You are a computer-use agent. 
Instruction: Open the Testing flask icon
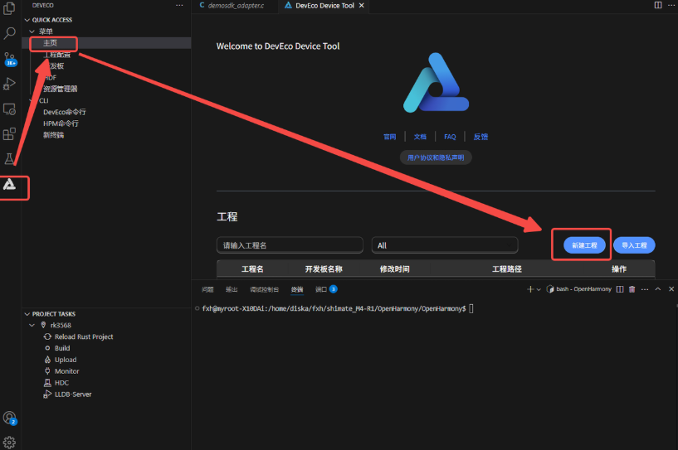pyautogui.click(x=10, y=158)
